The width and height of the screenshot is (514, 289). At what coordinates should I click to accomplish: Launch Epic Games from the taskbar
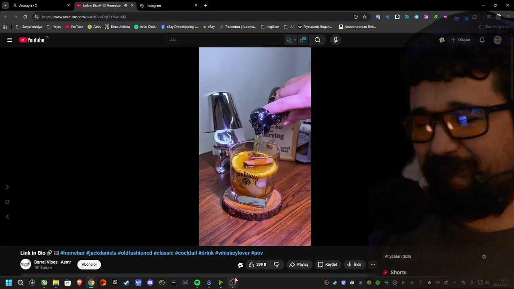[x=115, y=283]
